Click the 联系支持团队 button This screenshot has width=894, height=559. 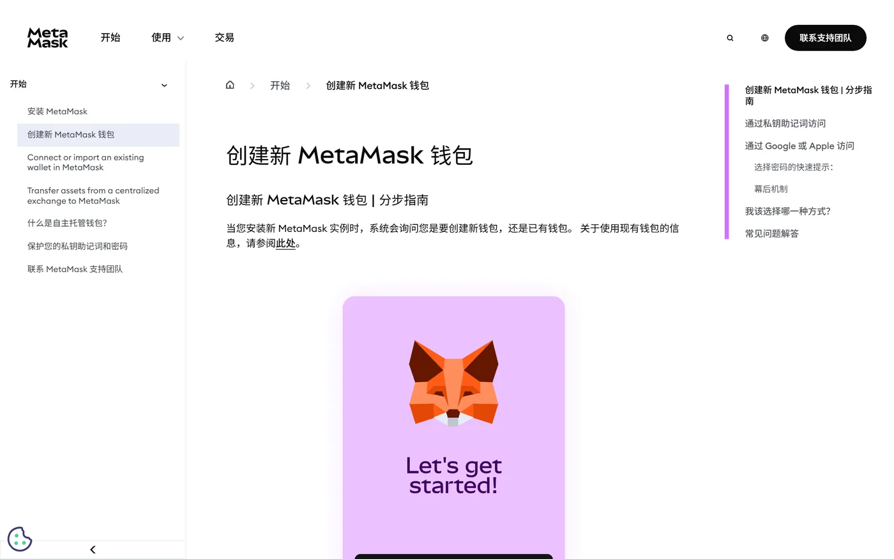point(825,38)
